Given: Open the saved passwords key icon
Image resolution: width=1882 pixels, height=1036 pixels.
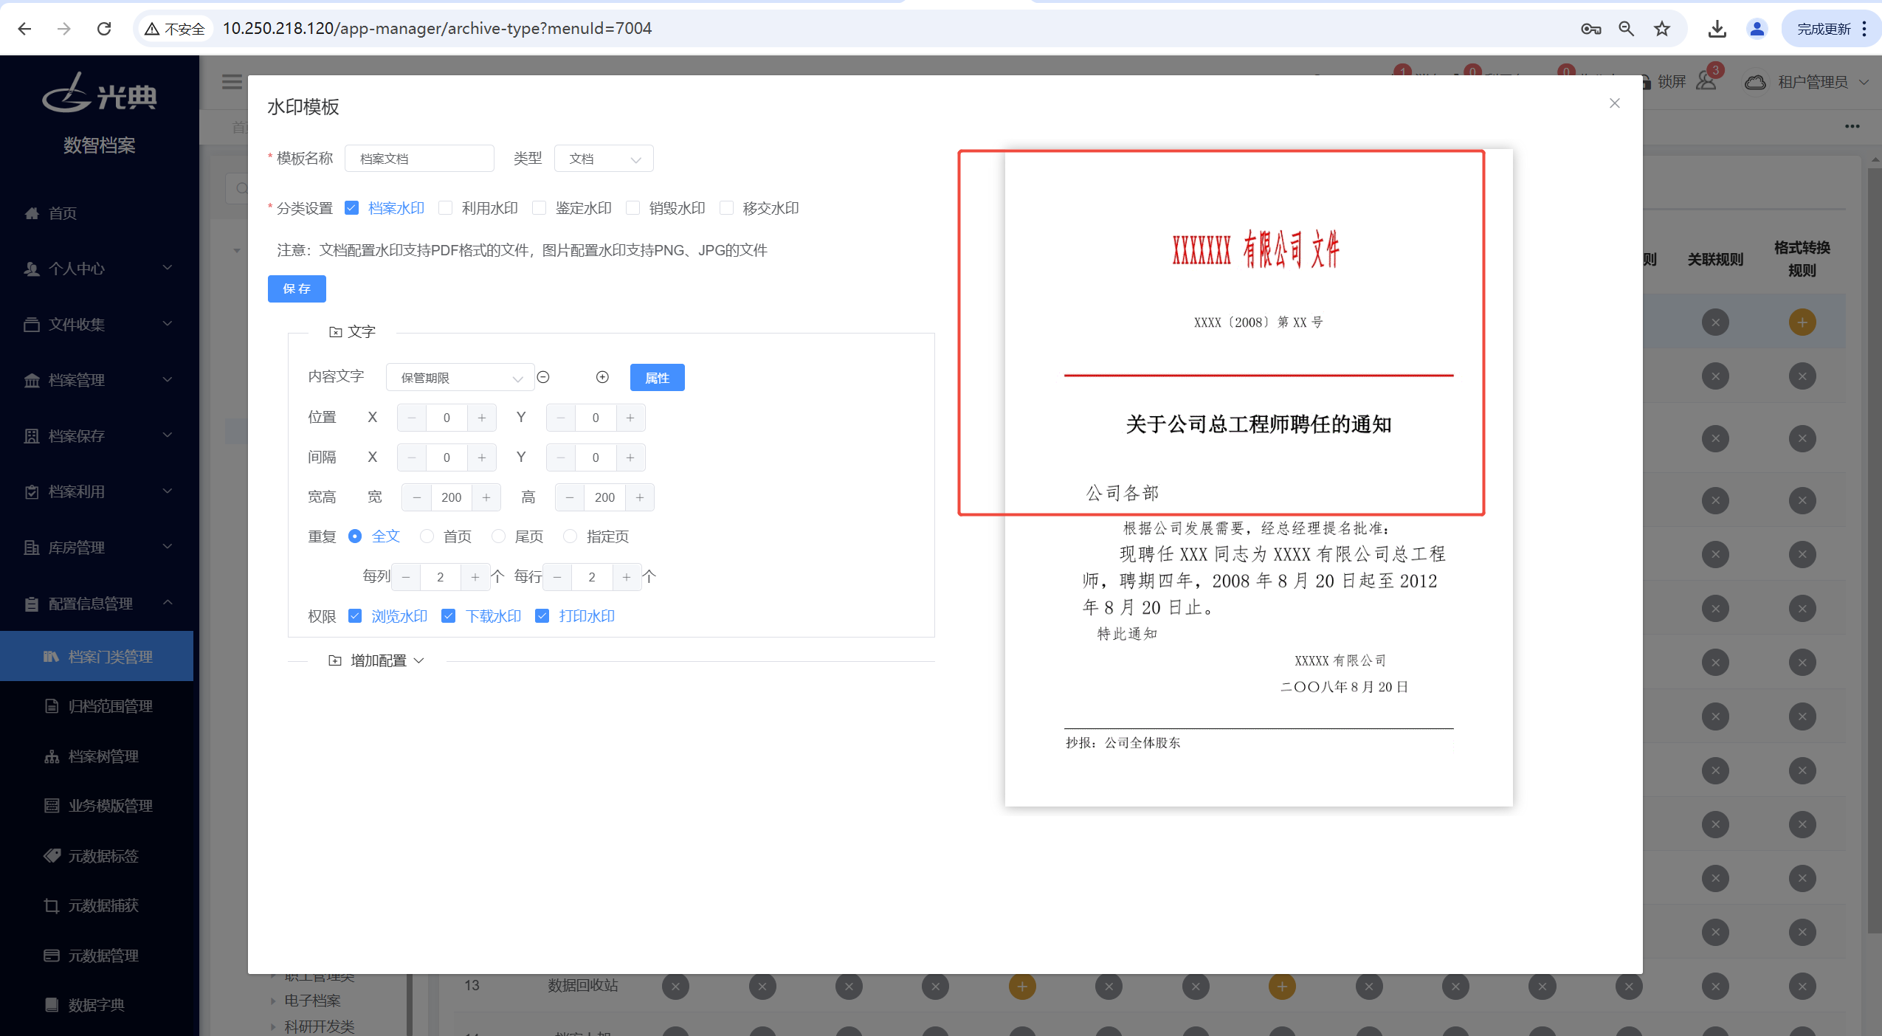Looking at the screenshot, I should [1590, 29].
